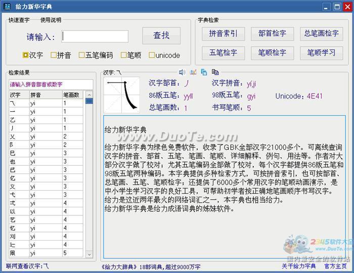Click inside the dictionary description text area
354x273 pixels.
(225, 187)
